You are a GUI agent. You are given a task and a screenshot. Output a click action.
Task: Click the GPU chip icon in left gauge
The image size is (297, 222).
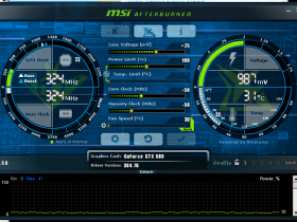[x=65, y=60]
